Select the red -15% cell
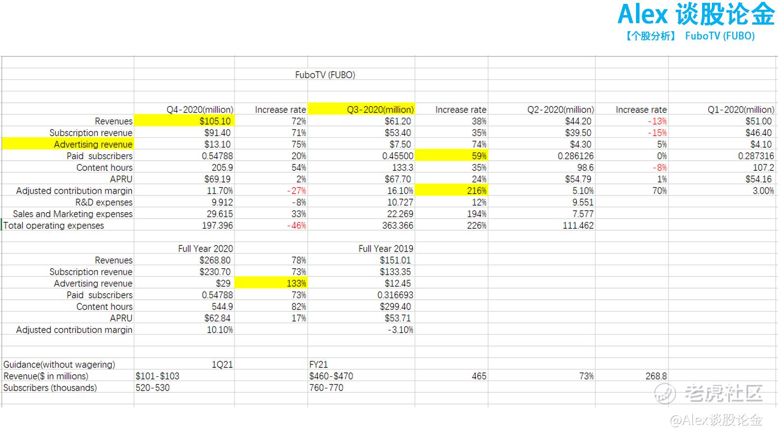This screenshot has height=438, width=778. tap(632, 133)
